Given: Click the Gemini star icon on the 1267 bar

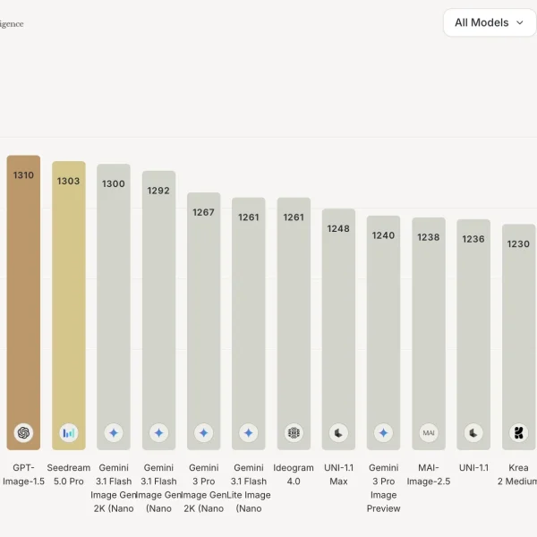Looking at the screenshot, I should [204, 433].
